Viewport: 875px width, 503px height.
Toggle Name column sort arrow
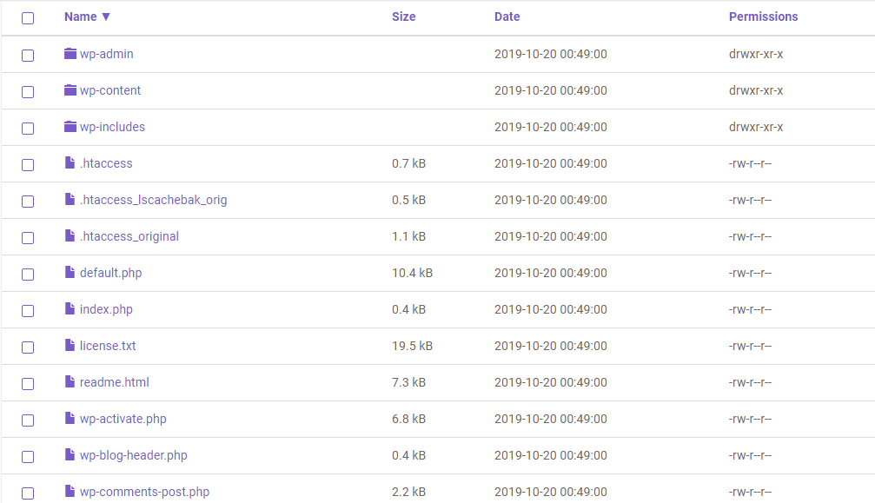[105, 17]
